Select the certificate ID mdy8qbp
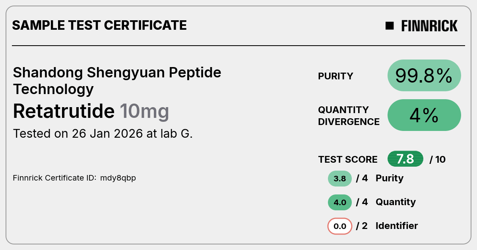Screen dimensions: 477x250 118,178
